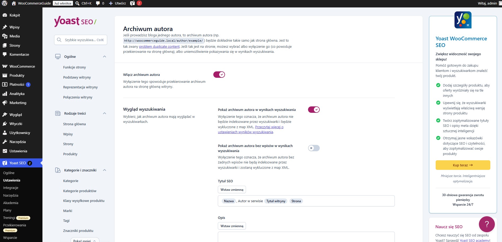Open the purple help question mark button
The height and width of the screenshot is (242, 502).
[487, 224]
